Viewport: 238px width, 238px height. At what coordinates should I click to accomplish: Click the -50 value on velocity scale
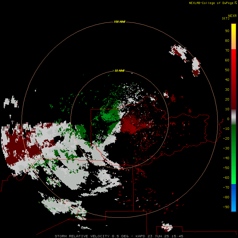[226, 168]
